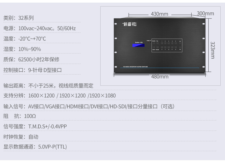225x168 pixels.
Task: Click the red POWER indicator light
Action: click(148, 42)
